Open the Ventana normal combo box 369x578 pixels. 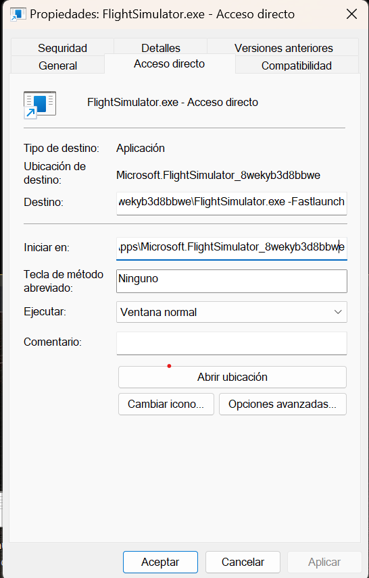point(232,312)
